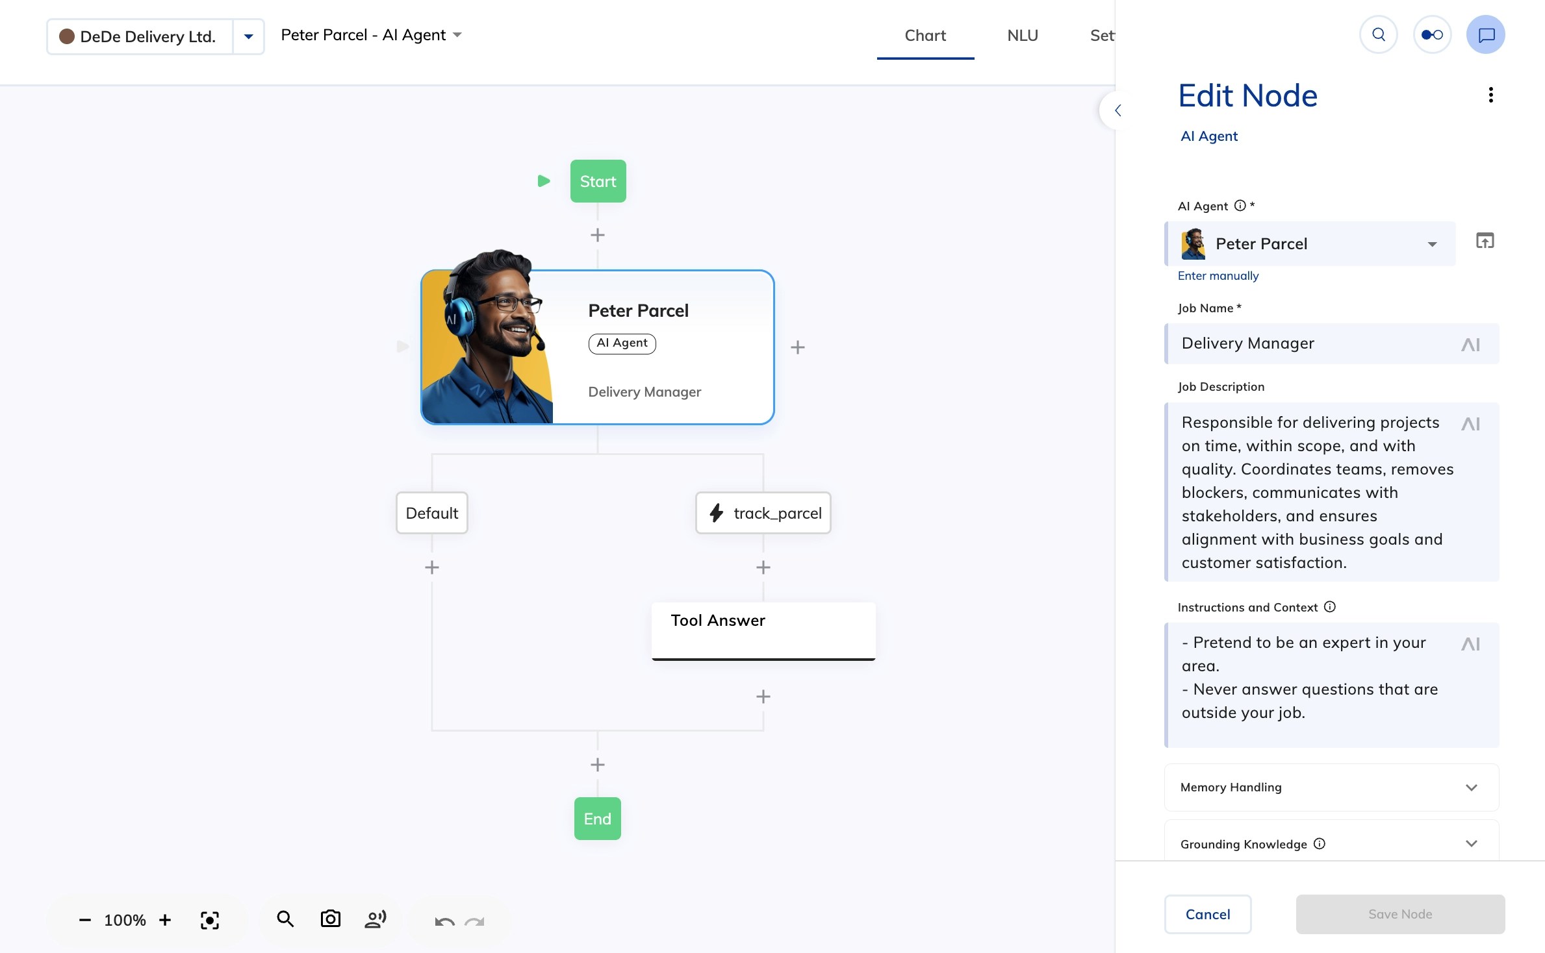Click the Cancel button

click(1207, 914)
